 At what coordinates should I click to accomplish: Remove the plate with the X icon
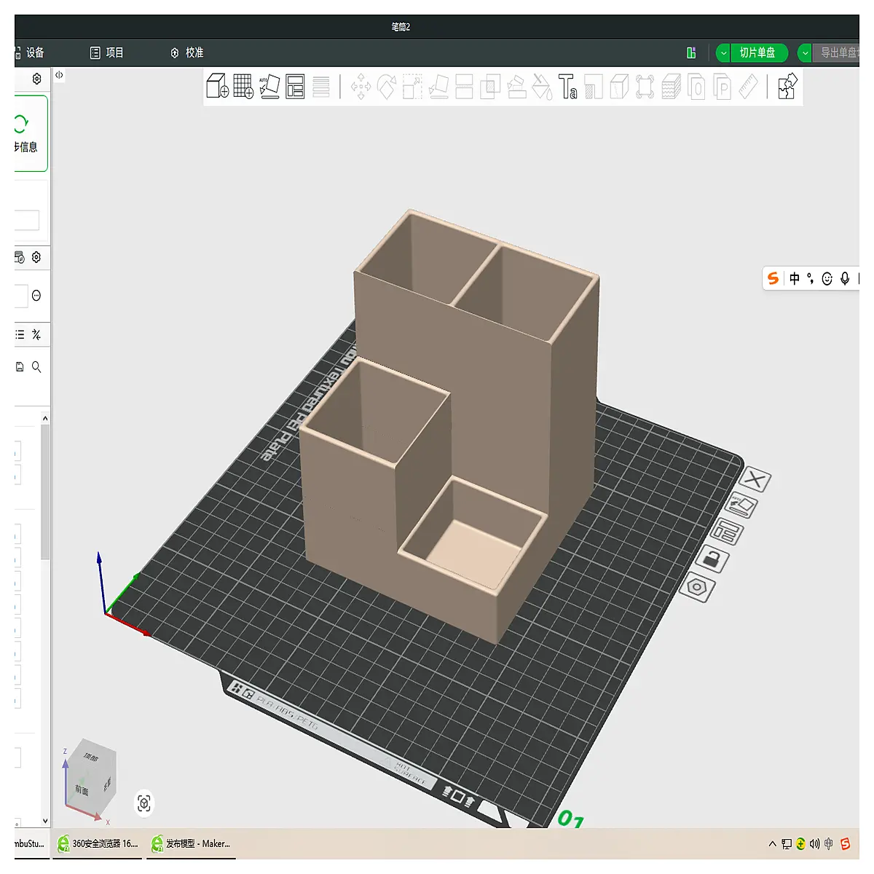pos(755,479)
